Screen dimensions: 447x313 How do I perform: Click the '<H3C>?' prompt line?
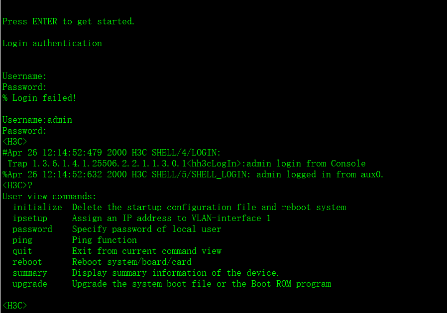coord(17,185)
